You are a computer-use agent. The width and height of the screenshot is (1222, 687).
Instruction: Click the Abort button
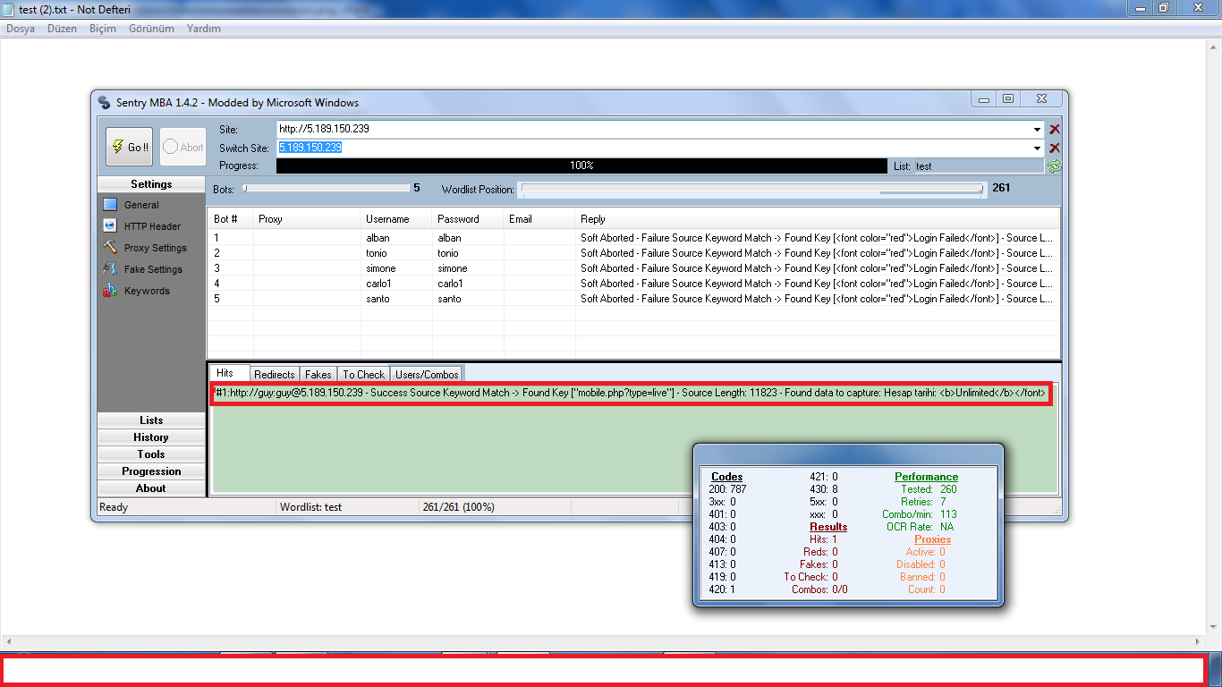(x=183, y=147)
